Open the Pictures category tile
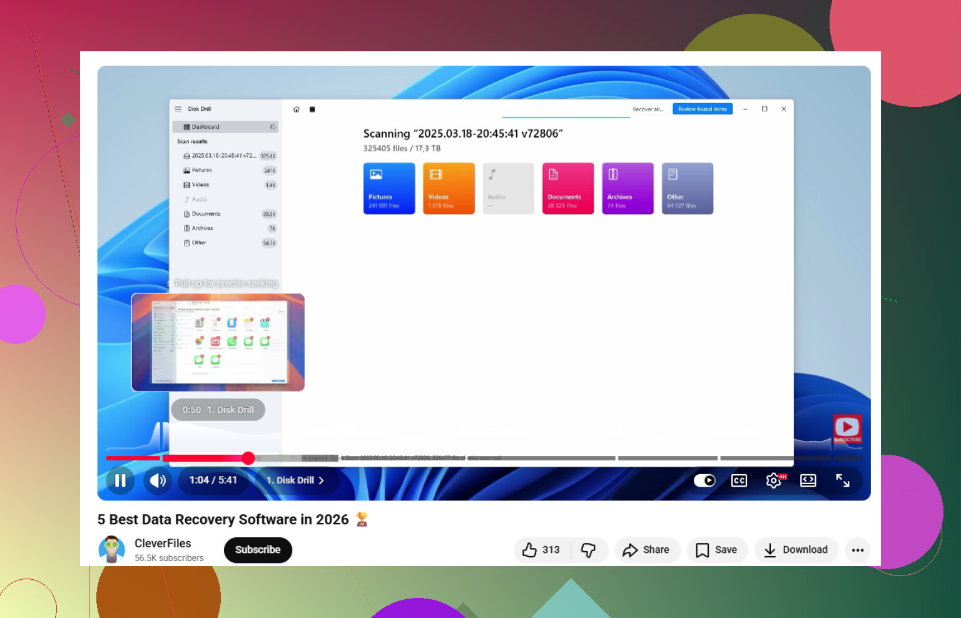This screenshot has height=618, width=961. click(389, 188)
